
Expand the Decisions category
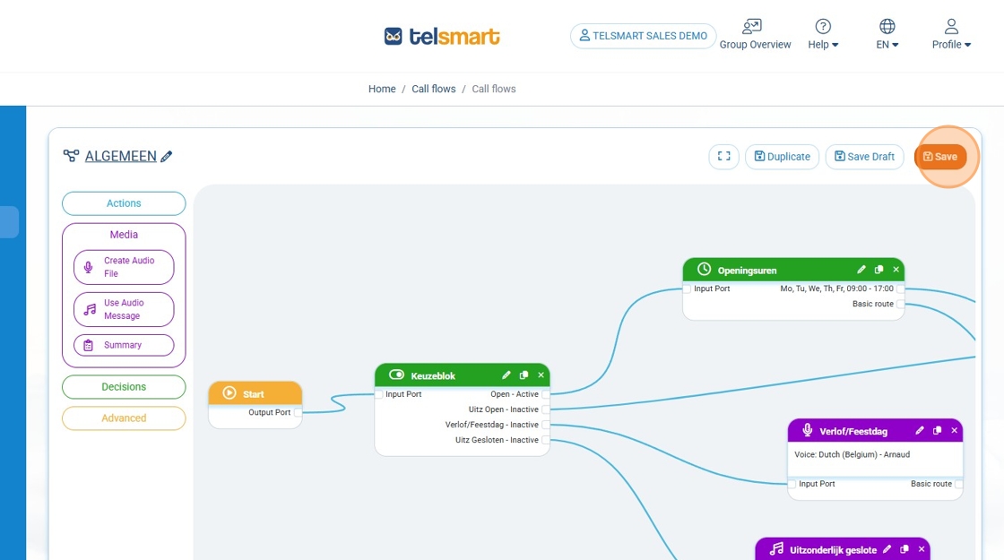(x=124, y=387)
